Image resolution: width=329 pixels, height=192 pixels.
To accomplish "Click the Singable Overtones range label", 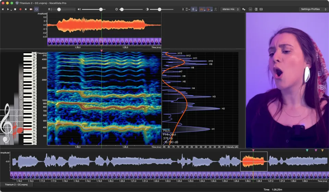I will (x=21, y=98).
